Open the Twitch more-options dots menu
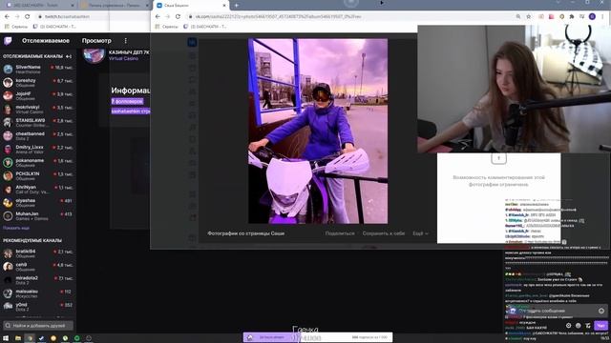This screenshot has width=611, height=343. (125, 40)
